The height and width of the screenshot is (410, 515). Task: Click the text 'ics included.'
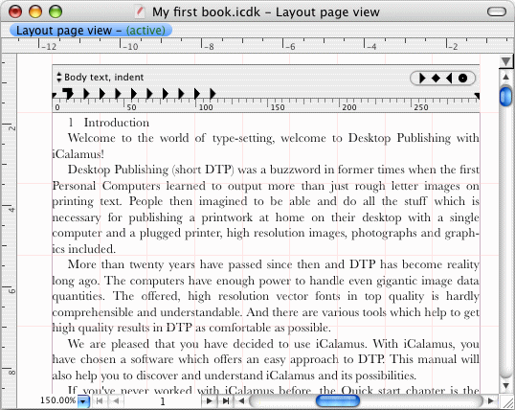point(84,249)
